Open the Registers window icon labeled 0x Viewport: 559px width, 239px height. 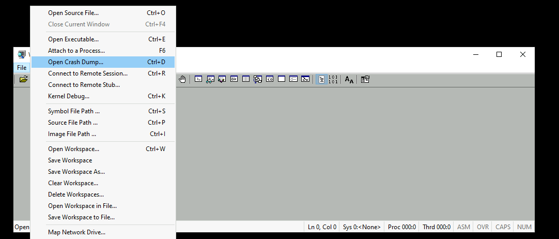[x=234, y=79]
